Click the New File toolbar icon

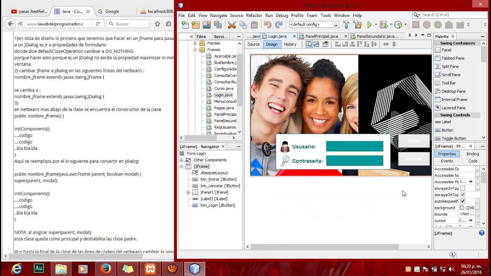point(185,25)
